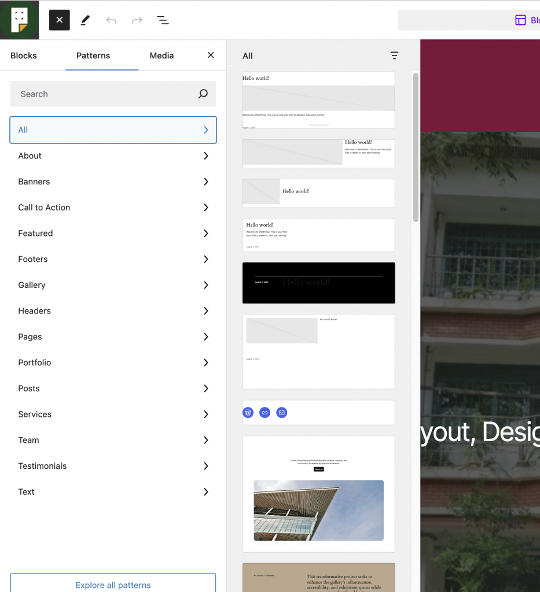Insert the Hello world pattern with small square image
Screen dimensions: 540x592
click(318, 193)
